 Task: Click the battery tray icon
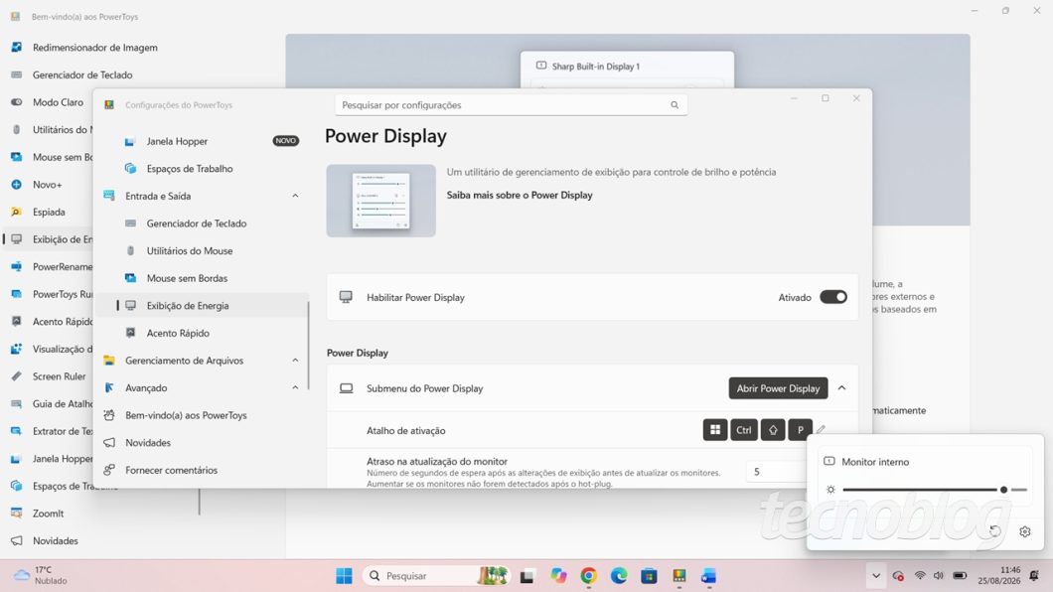tap(961, 576)
